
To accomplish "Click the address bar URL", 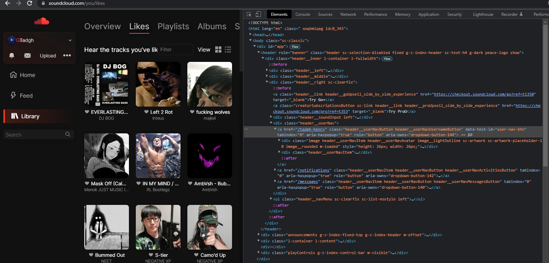I will [x=77, y=3].
